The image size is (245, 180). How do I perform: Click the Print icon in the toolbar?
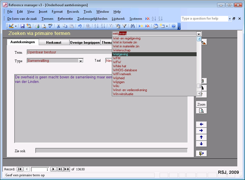(x=37, y=26)
